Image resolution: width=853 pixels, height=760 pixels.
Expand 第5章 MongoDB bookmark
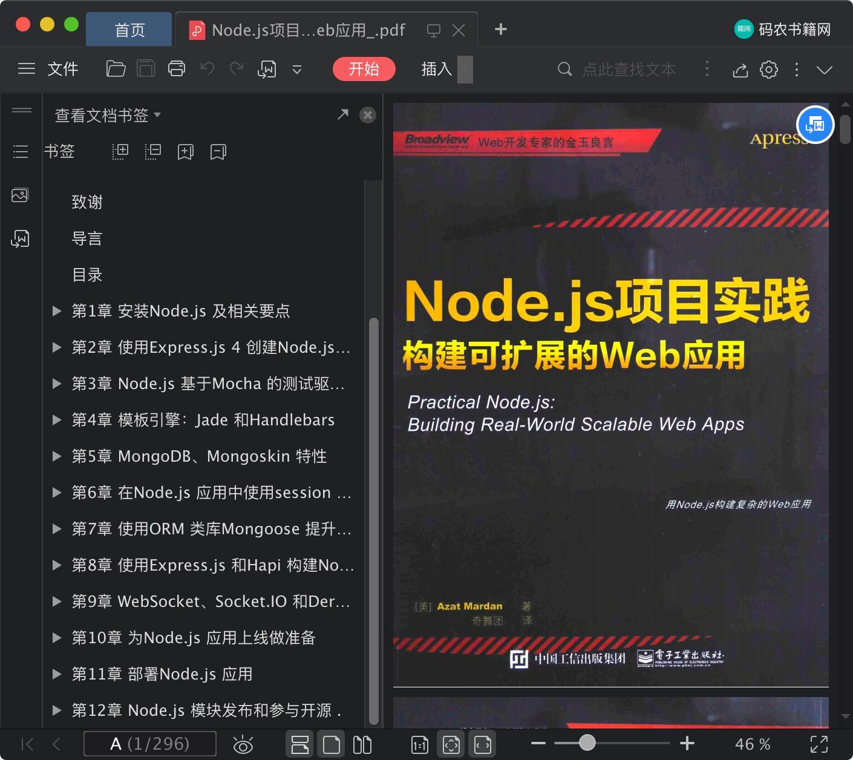click(x=57, y=456)
